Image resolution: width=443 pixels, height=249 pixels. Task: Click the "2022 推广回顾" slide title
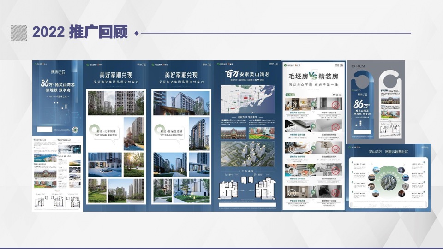point(80,32)
